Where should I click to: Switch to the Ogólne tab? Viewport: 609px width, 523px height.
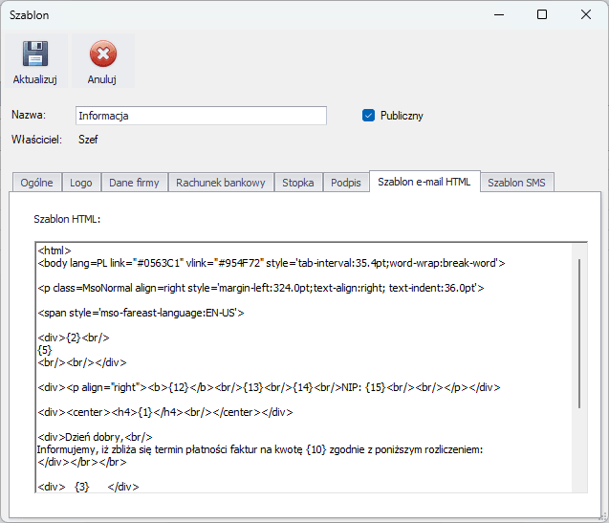36,183
